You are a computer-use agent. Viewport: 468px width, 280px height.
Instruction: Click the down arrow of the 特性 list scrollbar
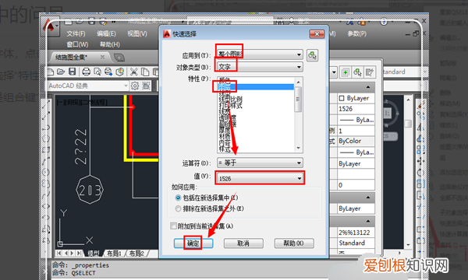click(x=298, y=149)
